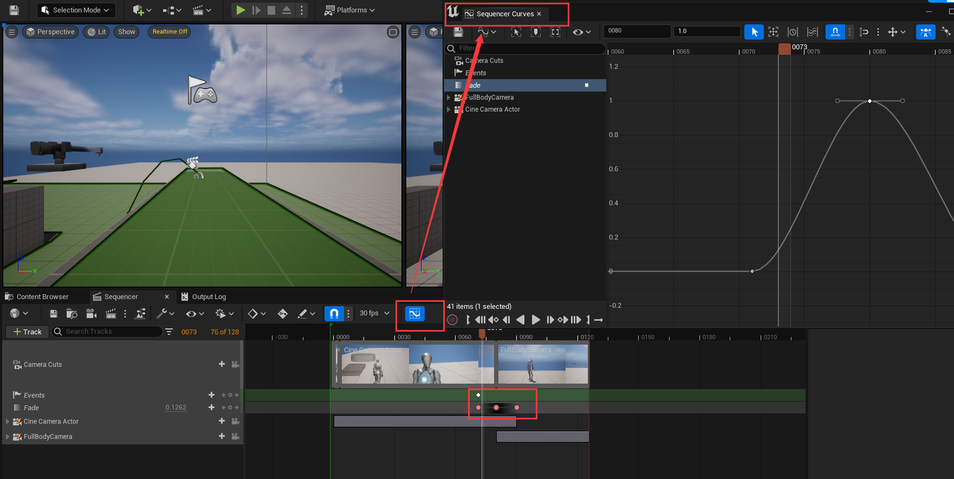The image size is (954, 479).
Task: Click Browse to Sequence in Content Browser icon
Action: 72,314
